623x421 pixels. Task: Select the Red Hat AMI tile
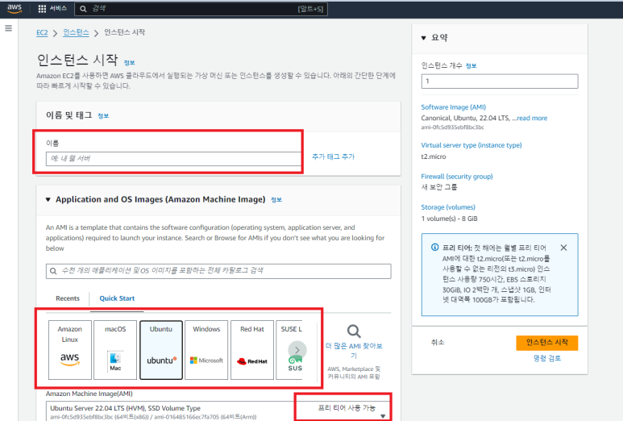(252, 350)
